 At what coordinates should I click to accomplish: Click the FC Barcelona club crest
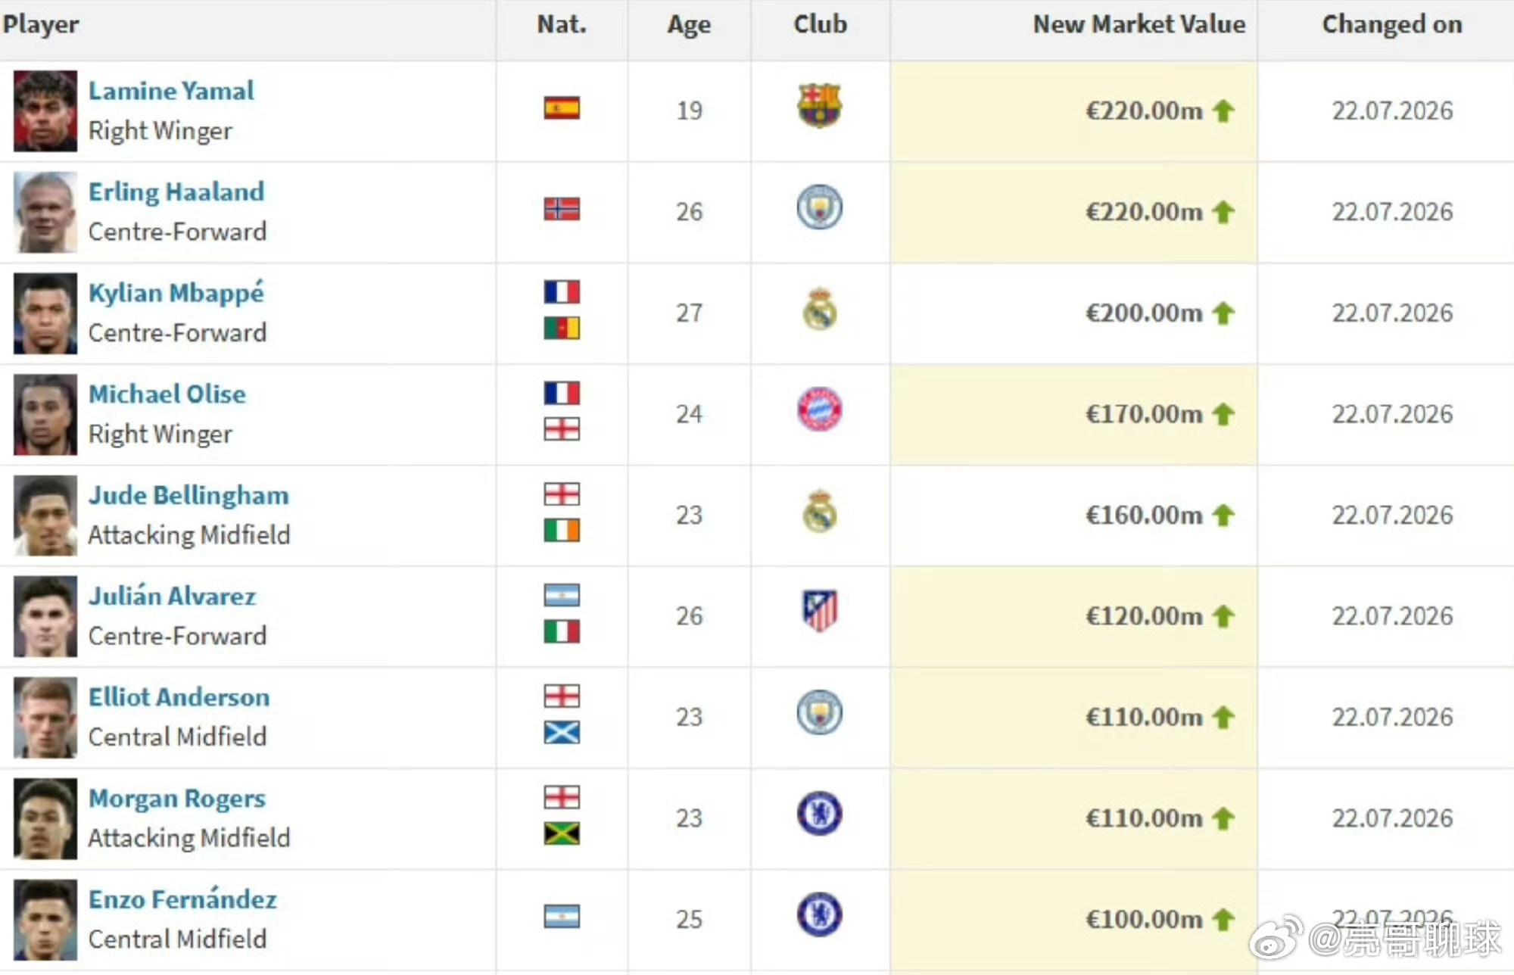coord(819,106)
